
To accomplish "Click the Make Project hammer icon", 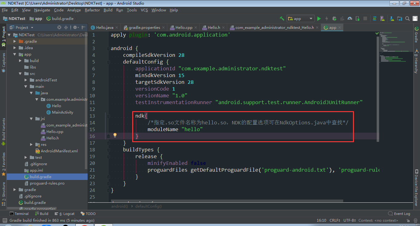I will (x=282, y=18).
